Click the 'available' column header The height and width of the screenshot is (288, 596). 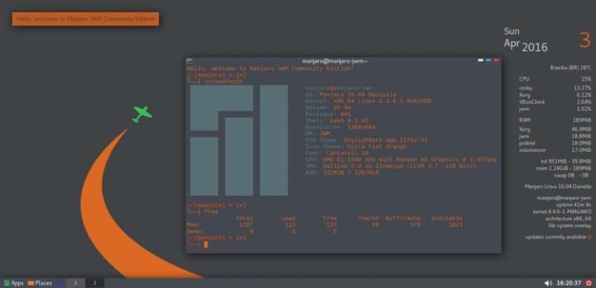[x=447, y=218]
